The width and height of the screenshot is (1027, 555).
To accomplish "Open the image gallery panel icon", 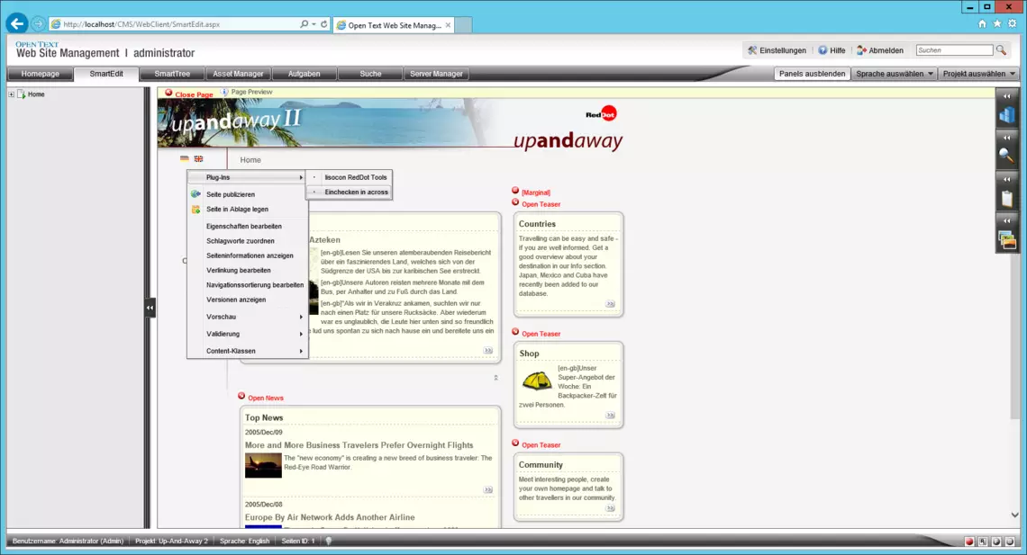I will coord(1006,240).
